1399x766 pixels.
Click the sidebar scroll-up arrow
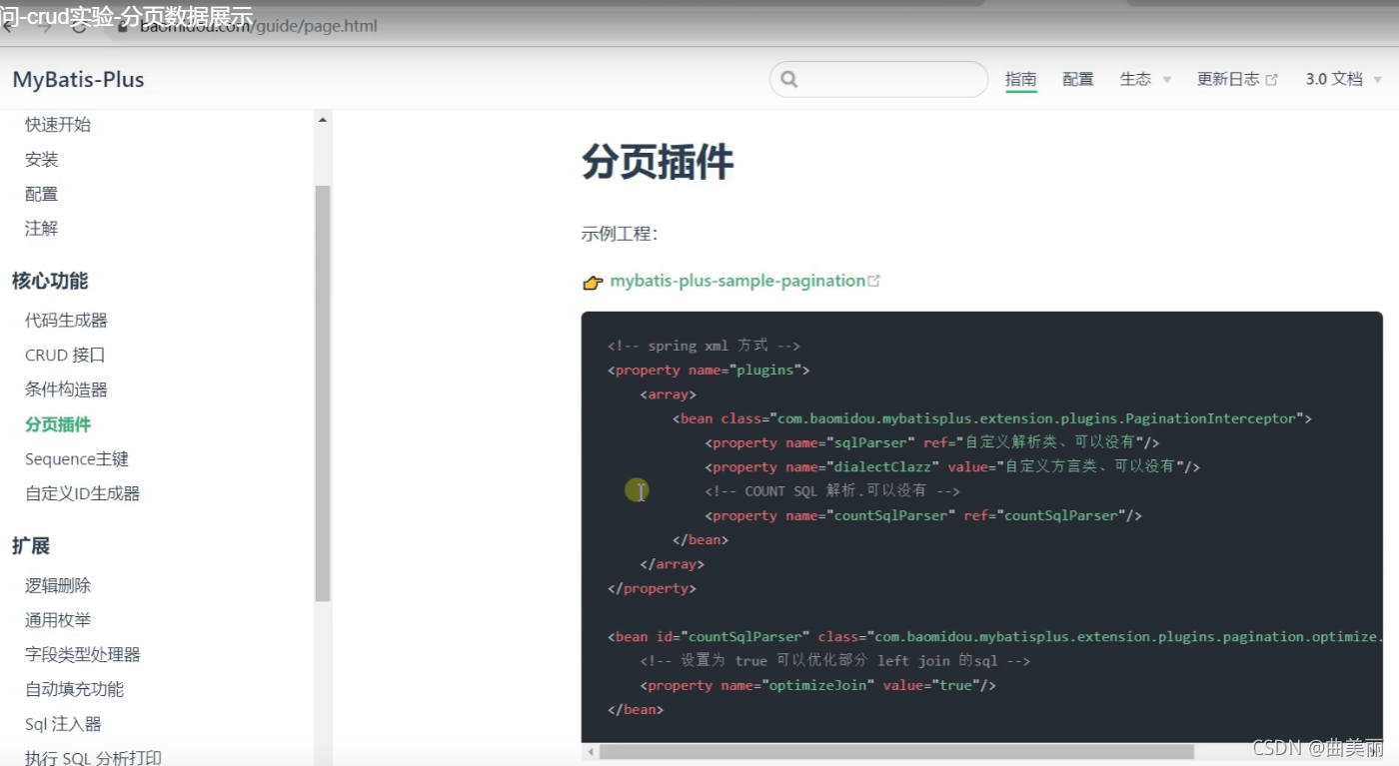pos(323,120)
